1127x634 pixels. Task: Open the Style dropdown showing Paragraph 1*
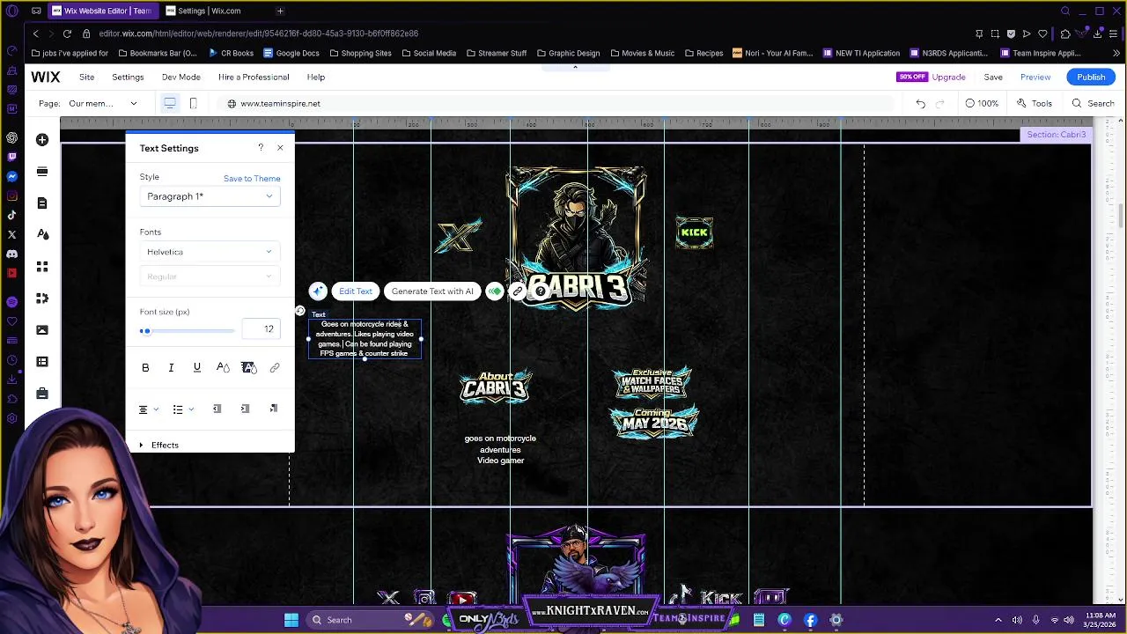point(210,196)
